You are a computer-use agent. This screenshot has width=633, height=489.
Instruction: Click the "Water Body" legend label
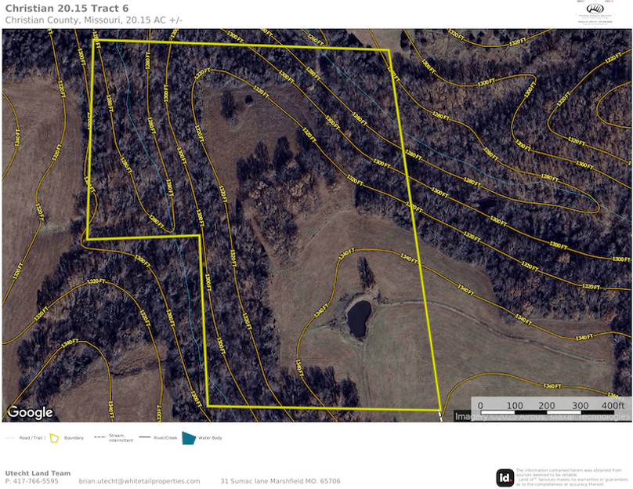point(210,438)
